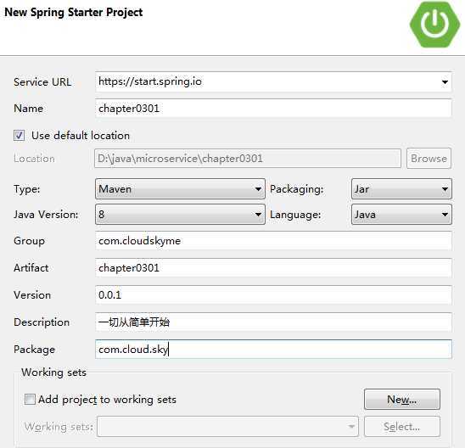Click the grayed Location path field
Screen dimensions: 465x448
pyautogui.click(x=248, y=159)
